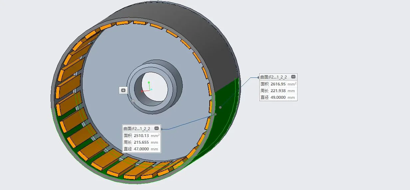The height and width of the screenshot is (190, 410).
Task: Pick the leader endpoint dot on the green surface
Action: 220,107
